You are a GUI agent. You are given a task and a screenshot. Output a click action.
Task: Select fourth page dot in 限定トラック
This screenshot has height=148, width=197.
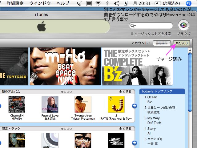[x=70, y=129]
